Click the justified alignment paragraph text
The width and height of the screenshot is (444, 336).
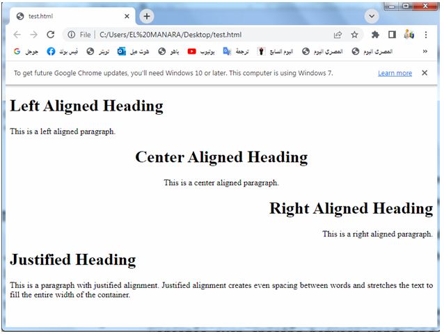pos(221,290)
